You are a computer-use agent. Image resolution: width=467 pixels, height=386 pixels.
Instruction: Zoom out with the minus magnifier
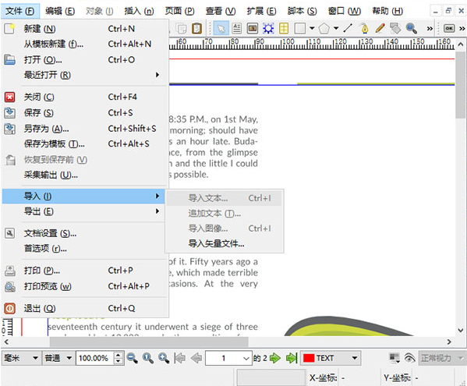(x=132, y=358)
